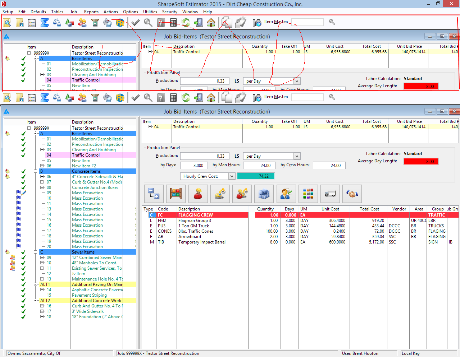The height and width of the screenshot is (357, 460).
Task: Click the businessman with pen button
Action: [286, 194]
